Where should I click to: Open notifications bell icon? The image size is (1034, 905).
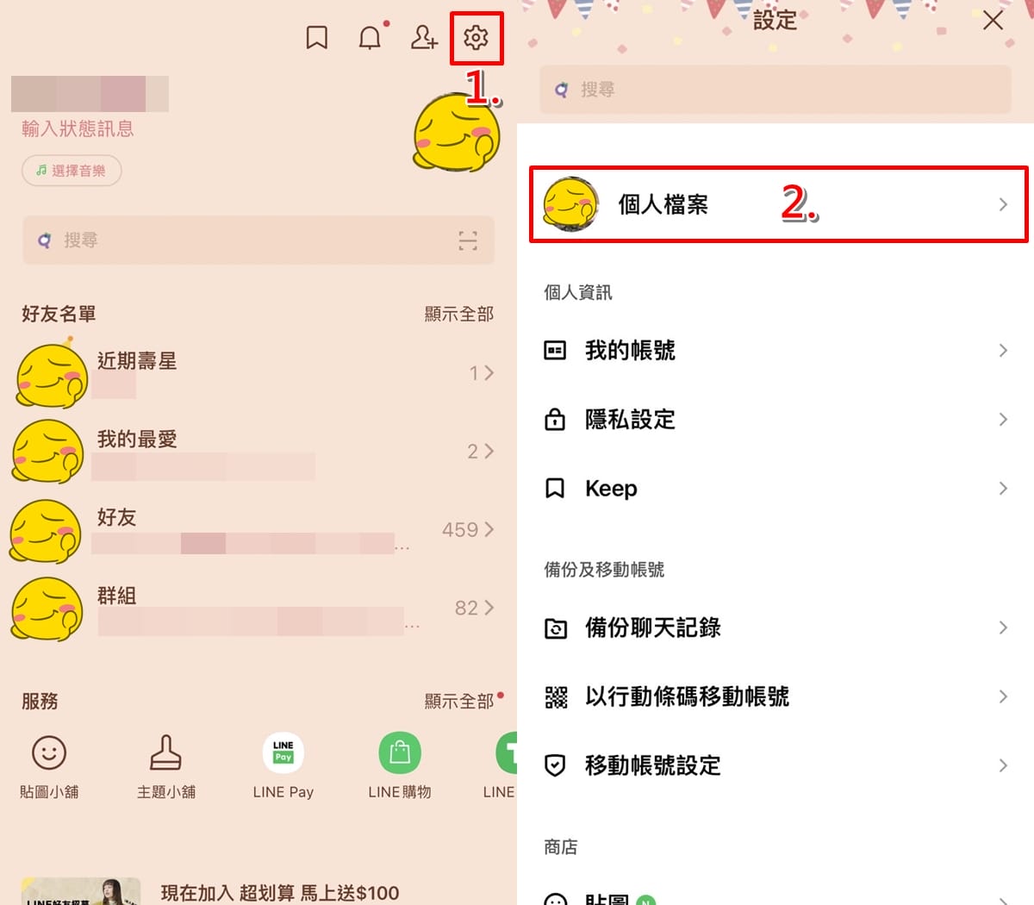coord(371,37)
